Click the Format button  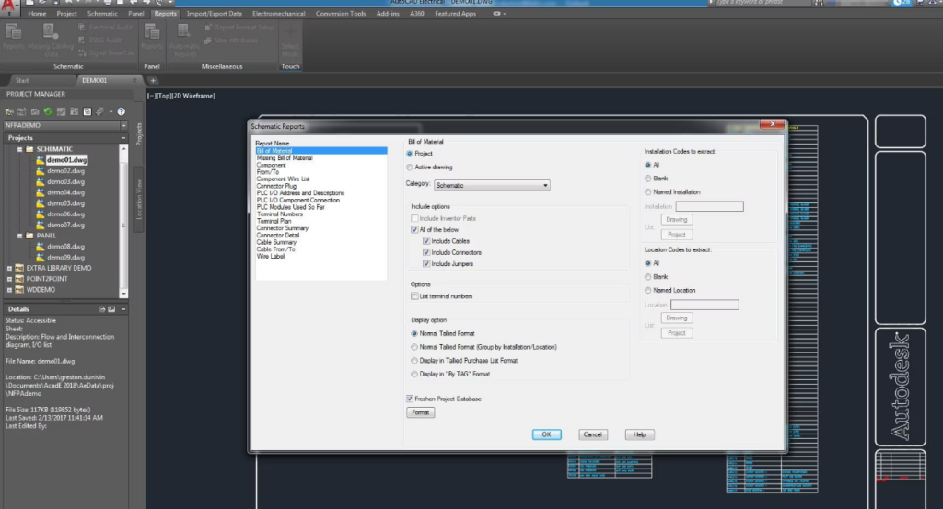click(420, 413)
